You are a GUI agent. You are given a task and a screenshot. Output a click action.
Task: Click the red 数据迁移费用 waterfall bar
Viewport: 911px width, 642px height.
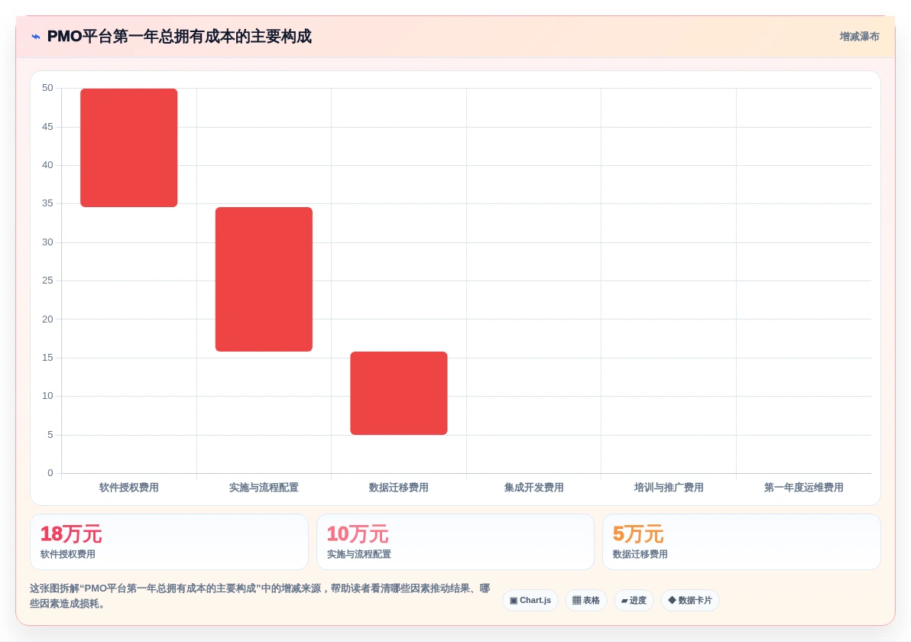point(399,393)
